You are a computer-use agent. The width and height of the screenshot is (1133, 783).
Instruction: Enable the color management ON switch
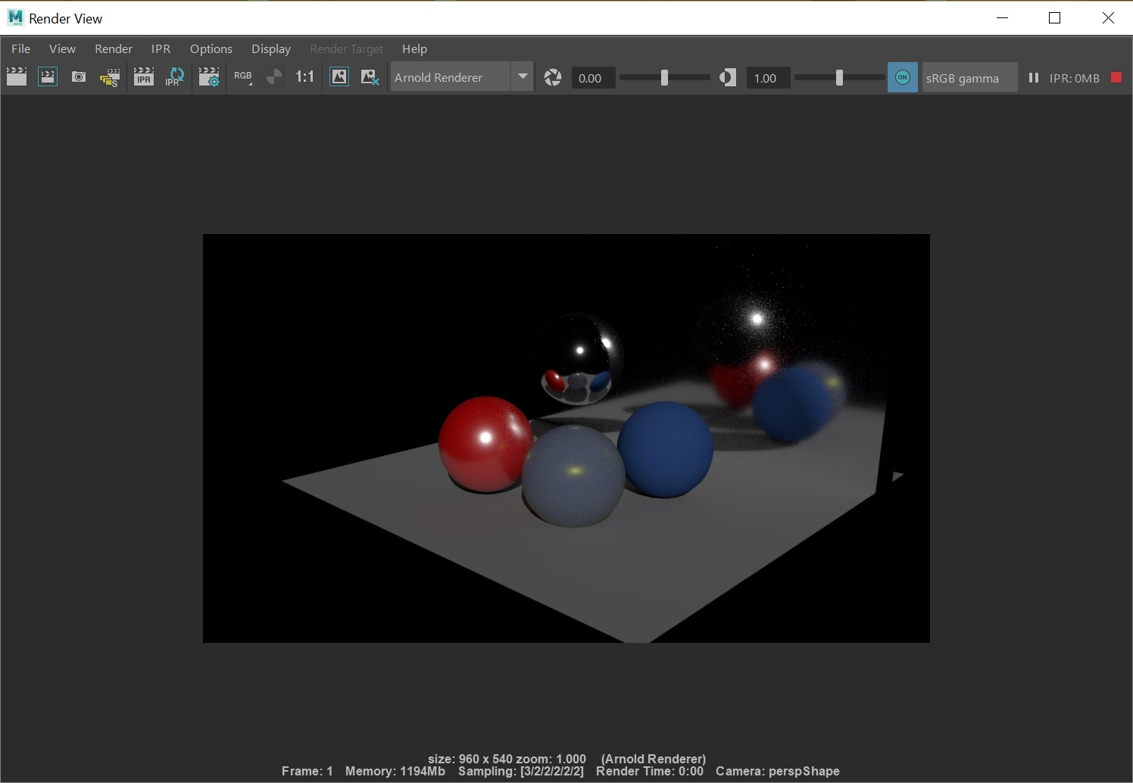902,76
